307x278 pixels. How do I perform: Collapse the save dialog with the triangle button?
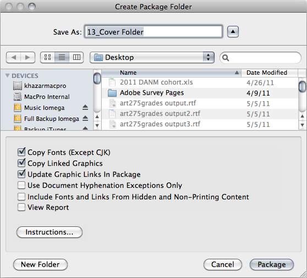[x=233, y=31]
